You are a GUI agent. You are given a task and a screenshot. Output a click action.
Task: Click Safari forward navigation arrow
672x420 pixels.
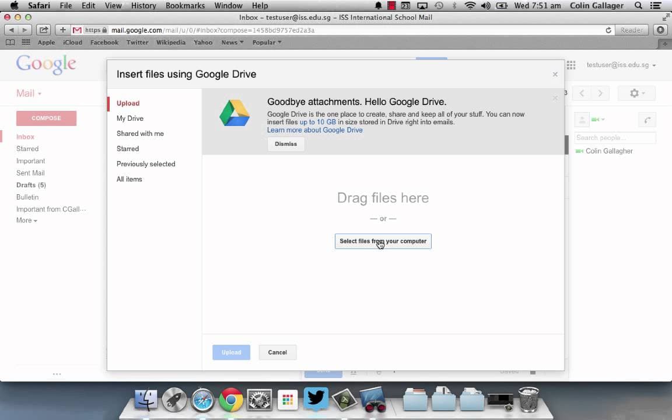pos(25,30)
